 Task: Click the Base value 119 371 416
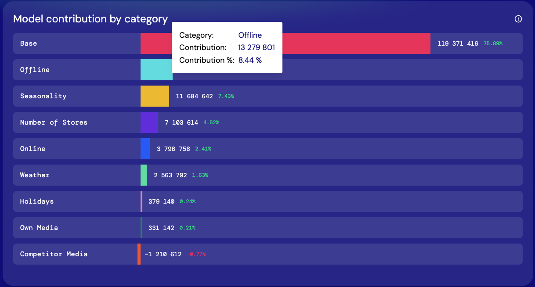click(x=458, y=43)
